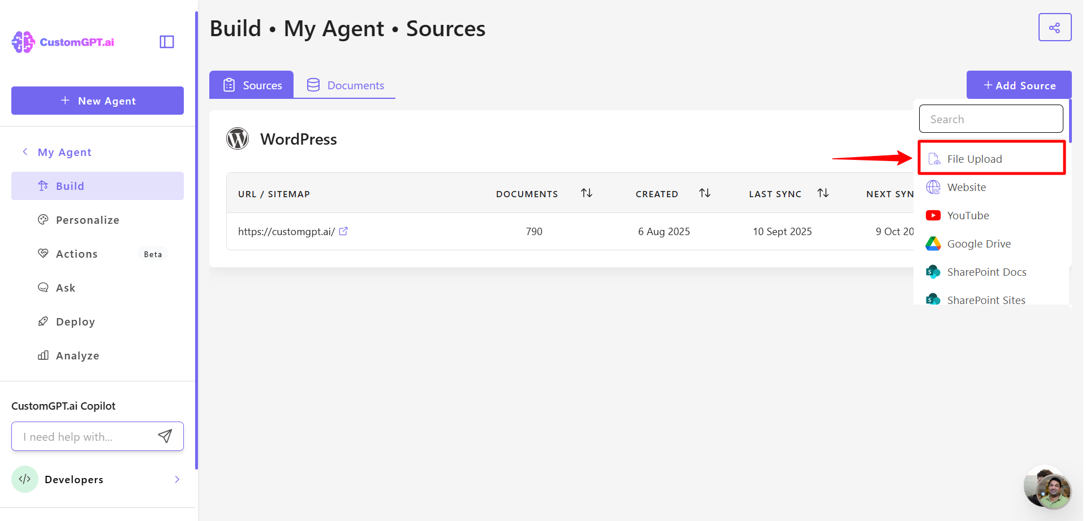Screen dimensions: 1086x521
Task: Click the source dropdown scrollbar
Action: [1070, 120]
